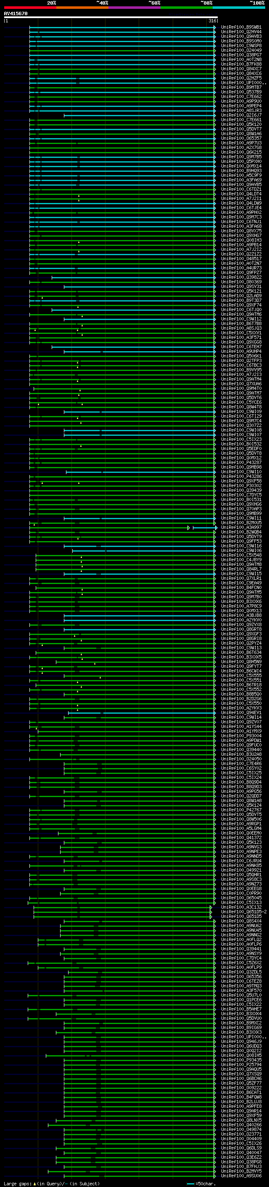Click the UniRef100_Q94EV1 label

click(x=241, y=713)
